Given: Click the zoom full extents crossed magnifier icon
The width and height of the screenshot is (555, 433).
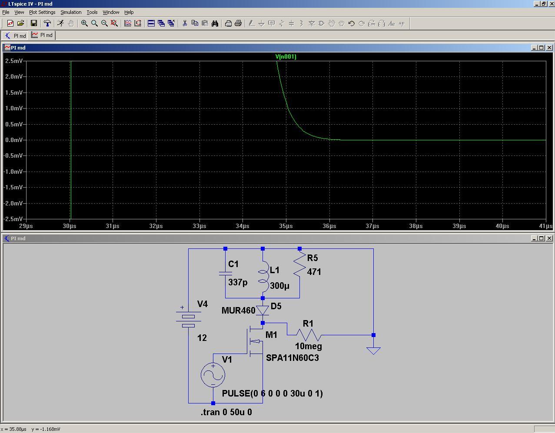Looking at the screenshot, I should click(114, 23).
